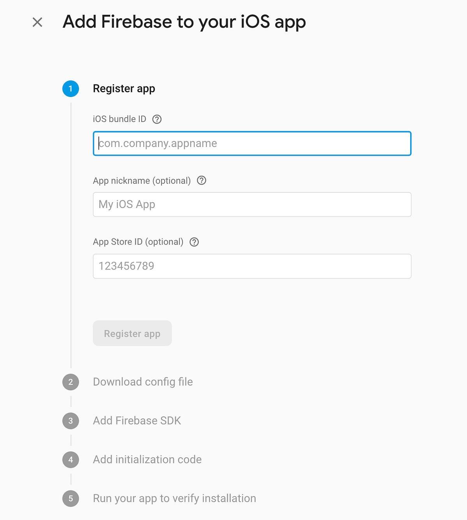Click the Add initialization code step label
This screenshot has height=520, width=467.
(147, 460)
